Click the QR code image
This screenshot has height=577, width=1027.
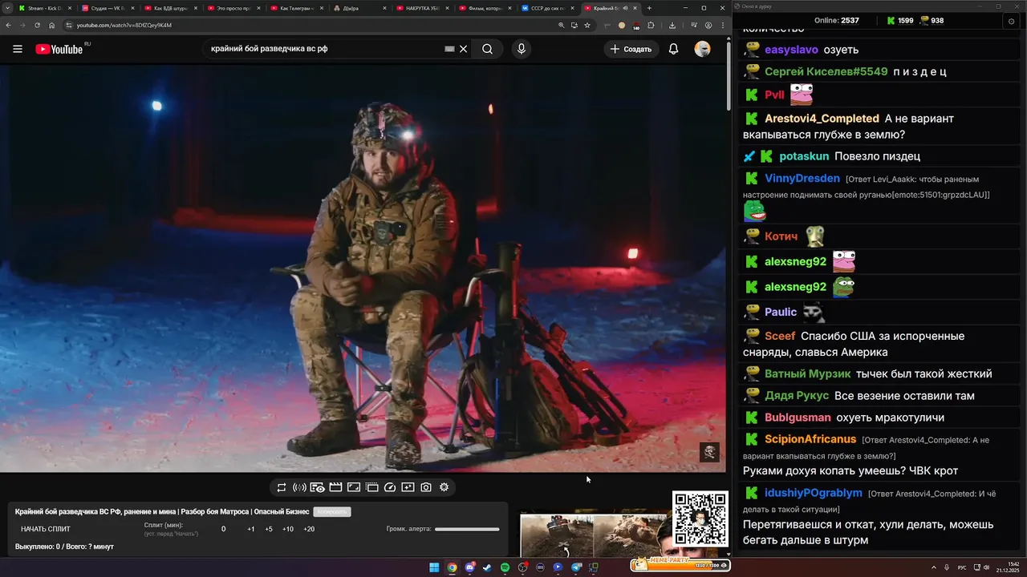click(x=700, y=518)
